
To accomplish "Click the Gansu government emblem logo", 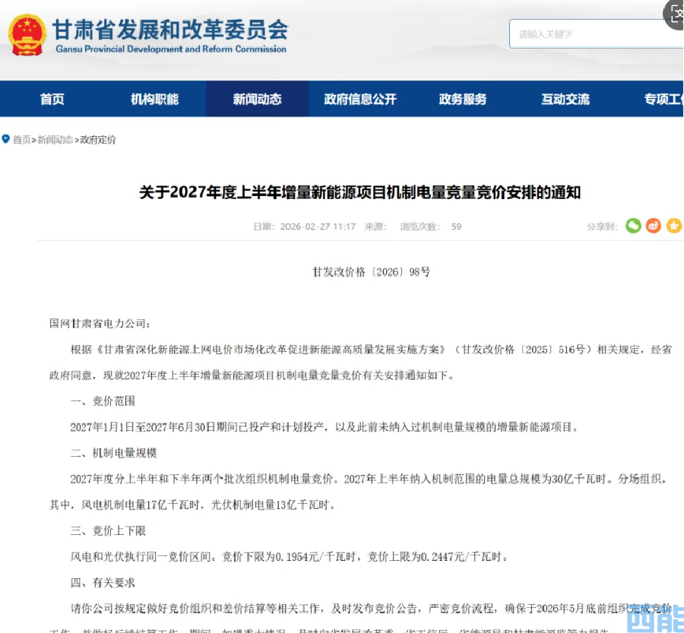I will [25, 36].
